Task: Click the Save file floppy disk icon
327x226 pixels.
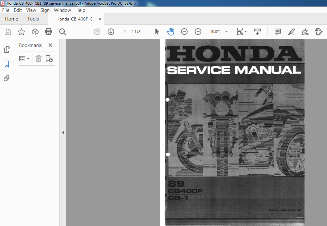Action: tap(8, 32)
